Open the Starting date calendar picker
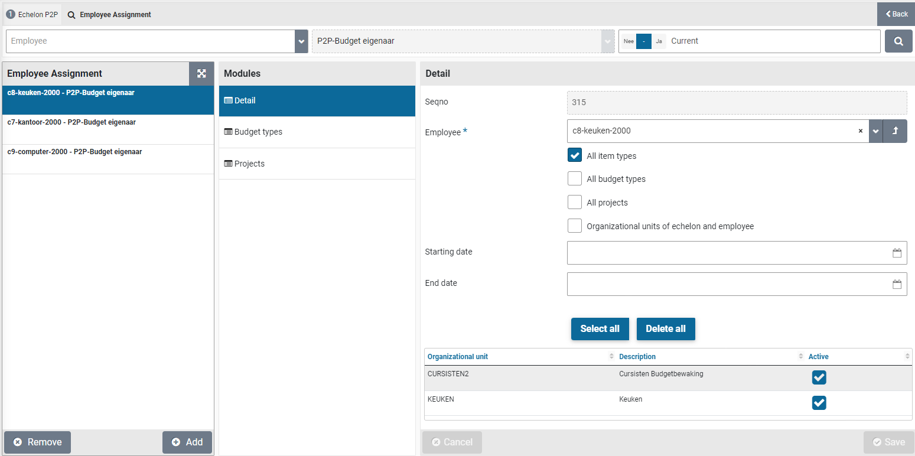The image size is (915, 456). (897, 253)
